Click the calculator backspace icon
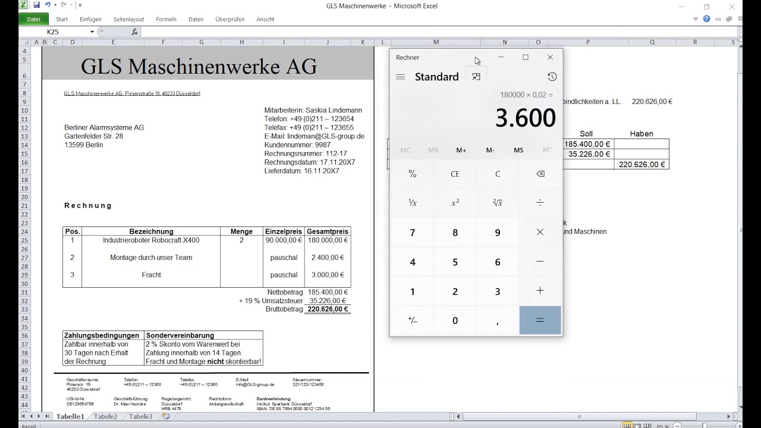 540,174
